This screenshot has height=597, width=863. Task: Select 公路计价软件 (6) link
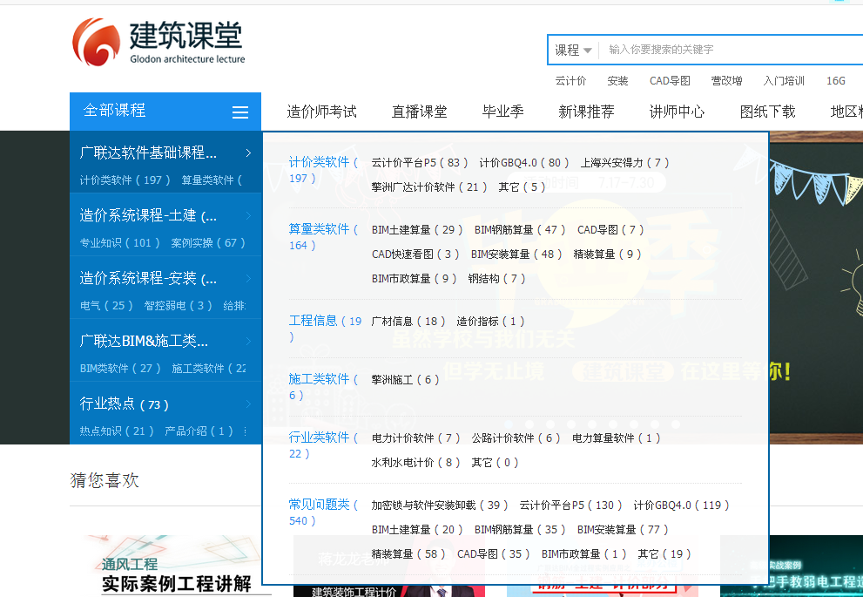pos(516,438)
